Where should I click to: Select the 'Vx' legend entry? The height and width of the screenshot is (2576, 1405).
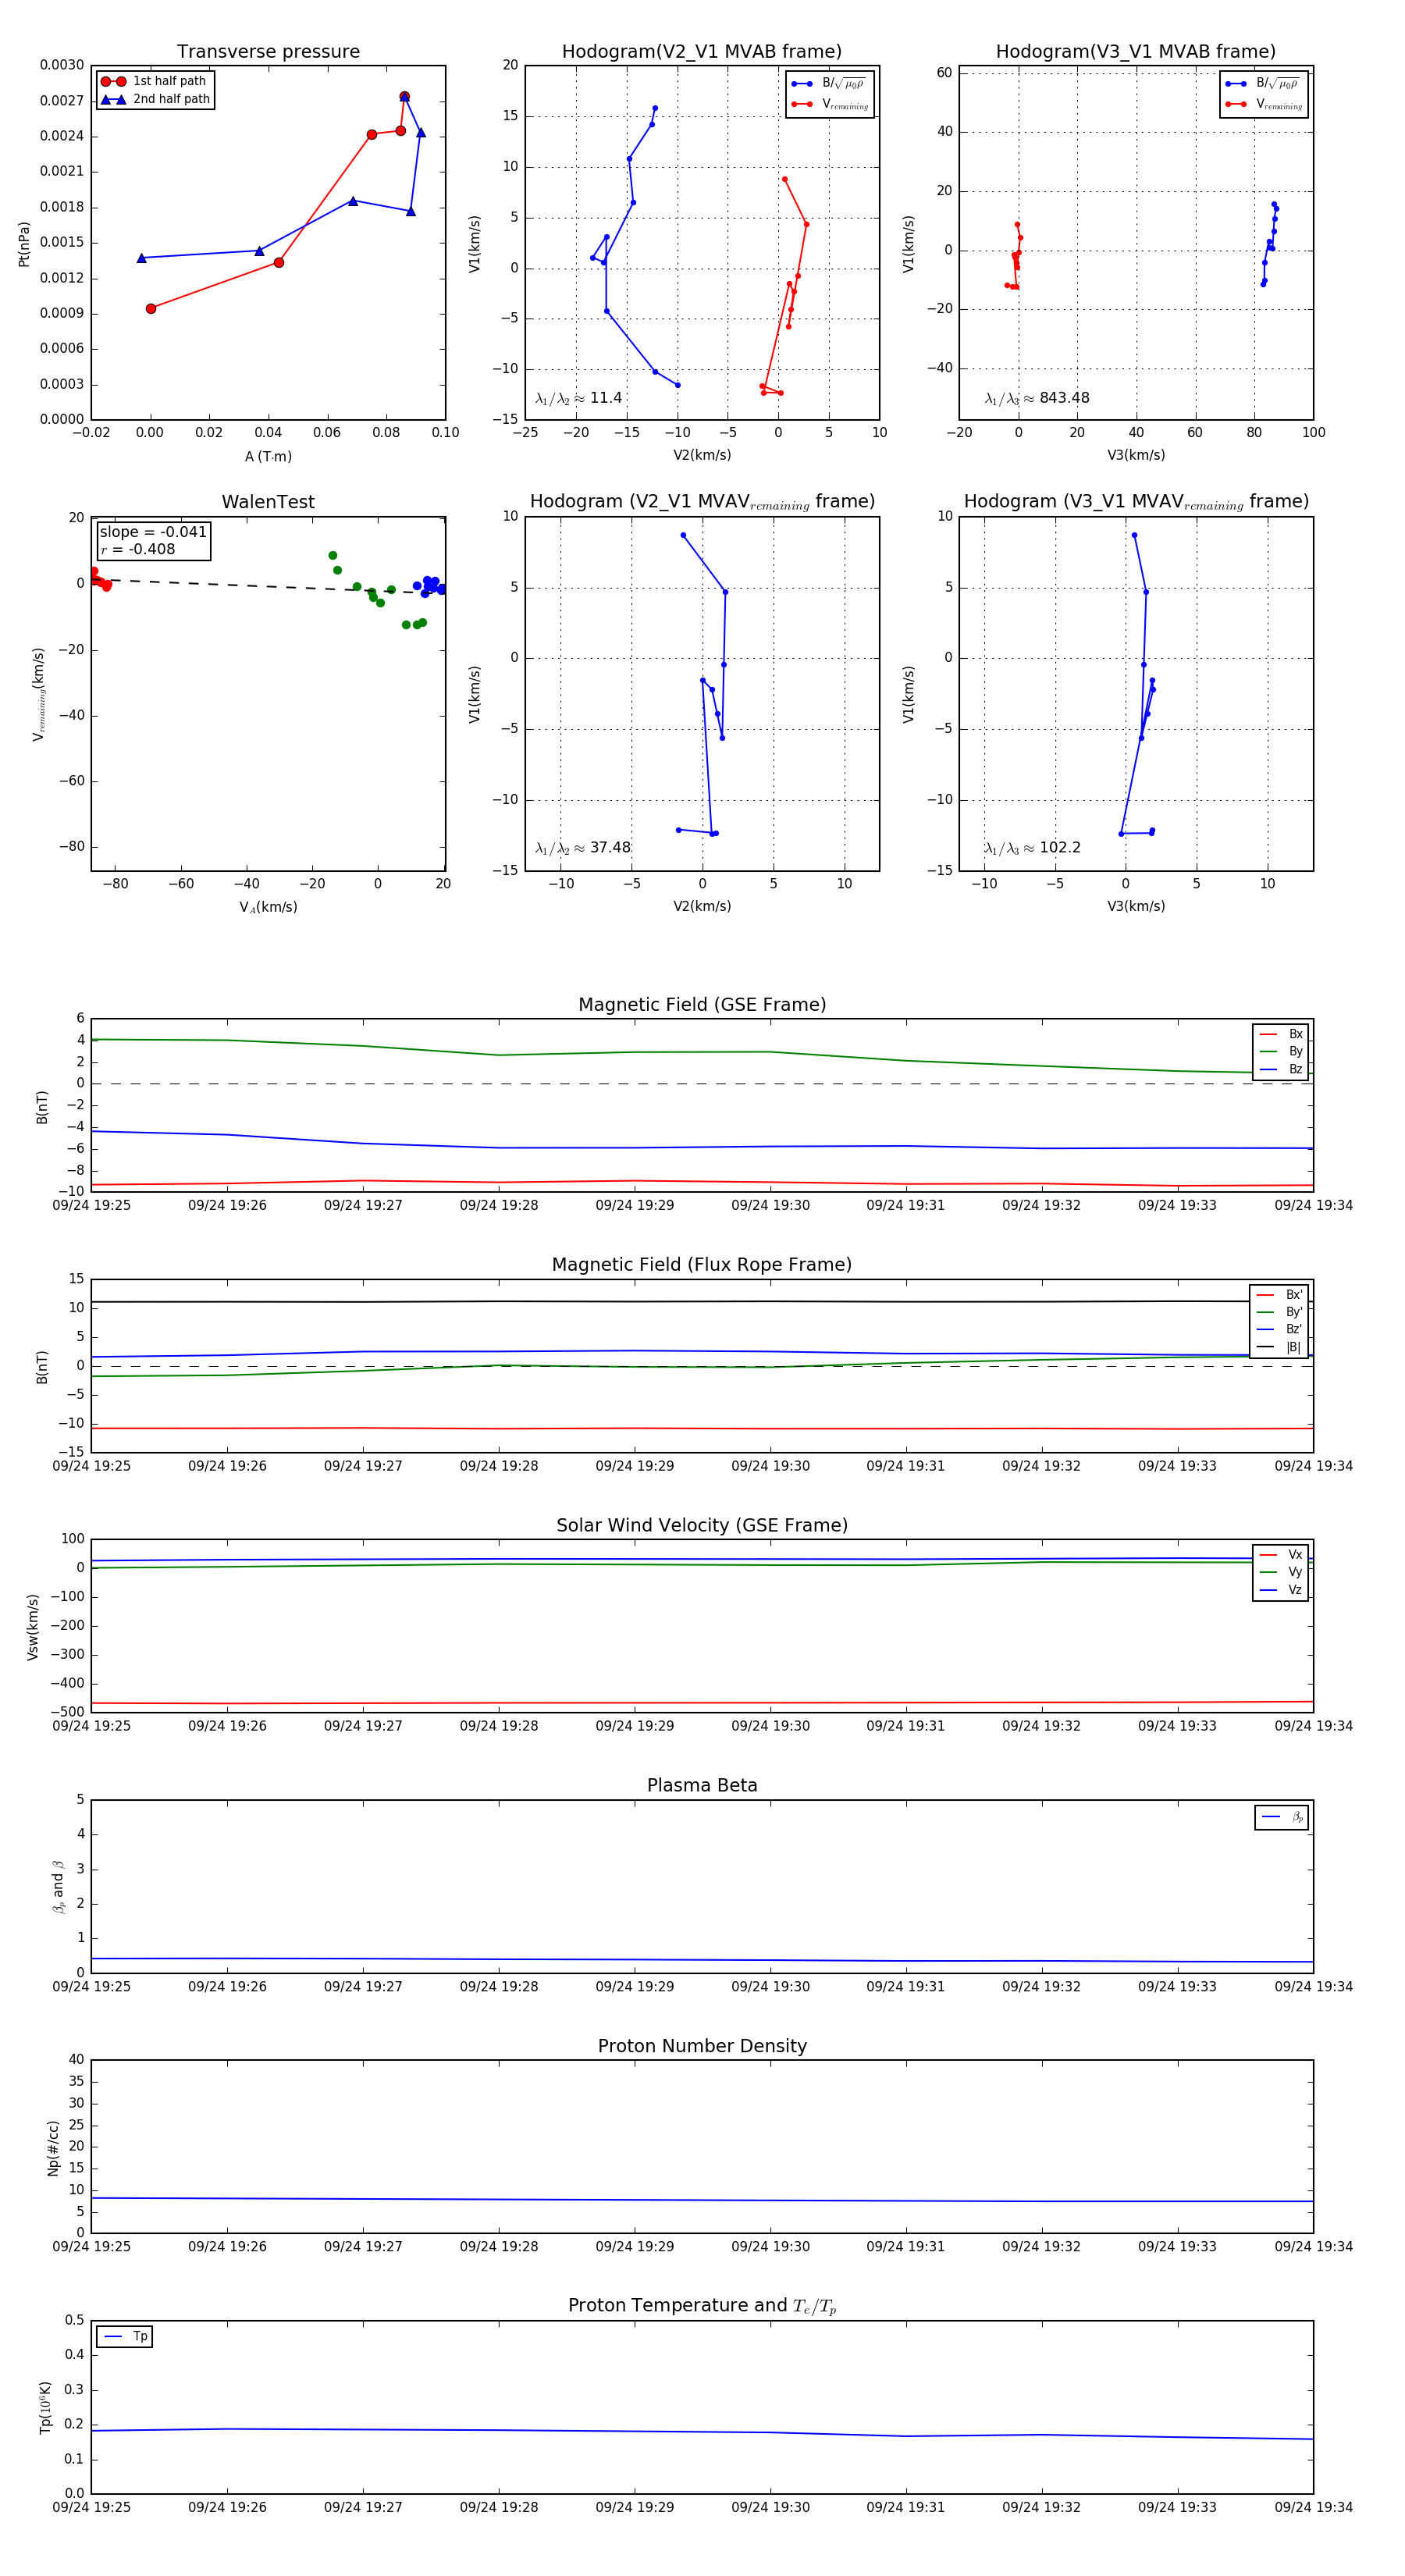(x=1282, y=1554)
